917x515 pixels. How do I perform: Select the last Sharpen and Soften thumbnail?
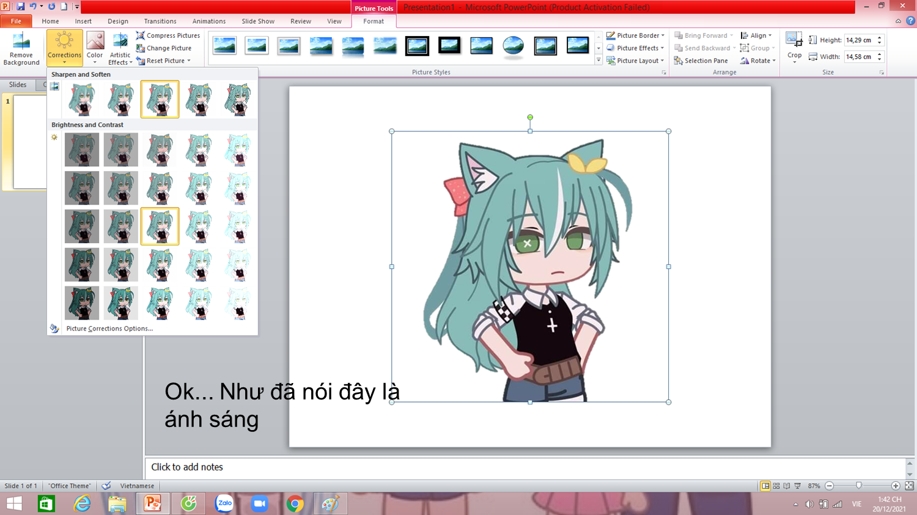click(x=238, y=99)
